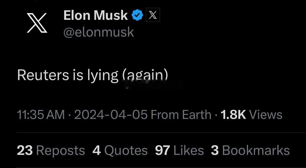Open the Views analytics label
Image resolution: width=306 pixels, height=168 pixels.
(266, 115)
